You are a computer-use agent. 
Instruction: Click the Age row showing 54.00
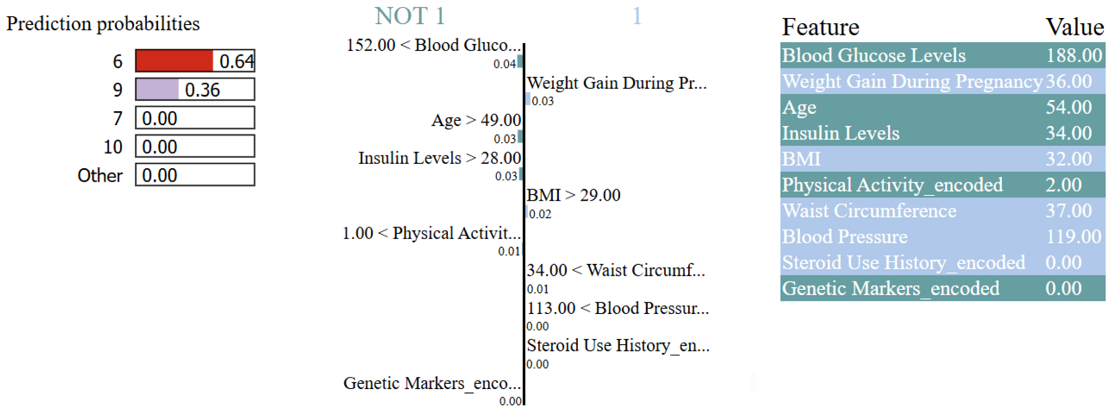(942, 107)
